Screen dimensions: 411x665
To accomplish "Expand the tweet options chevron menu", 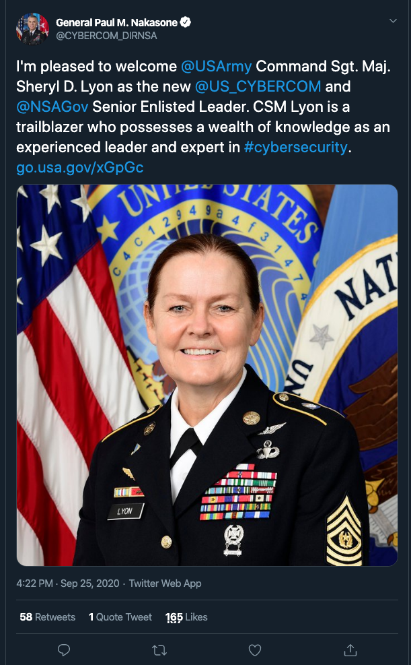I will [x=394, y=21].
